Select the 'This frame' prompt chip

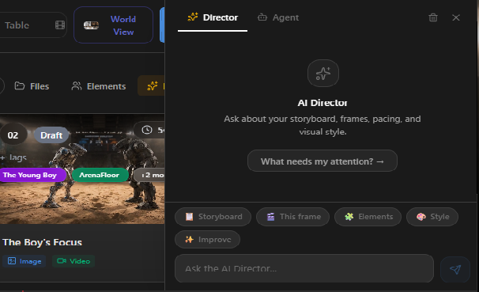pos(292,217)
